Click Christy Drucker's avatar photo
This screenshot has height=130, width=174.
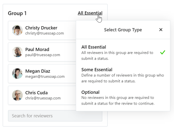point(17,30)
